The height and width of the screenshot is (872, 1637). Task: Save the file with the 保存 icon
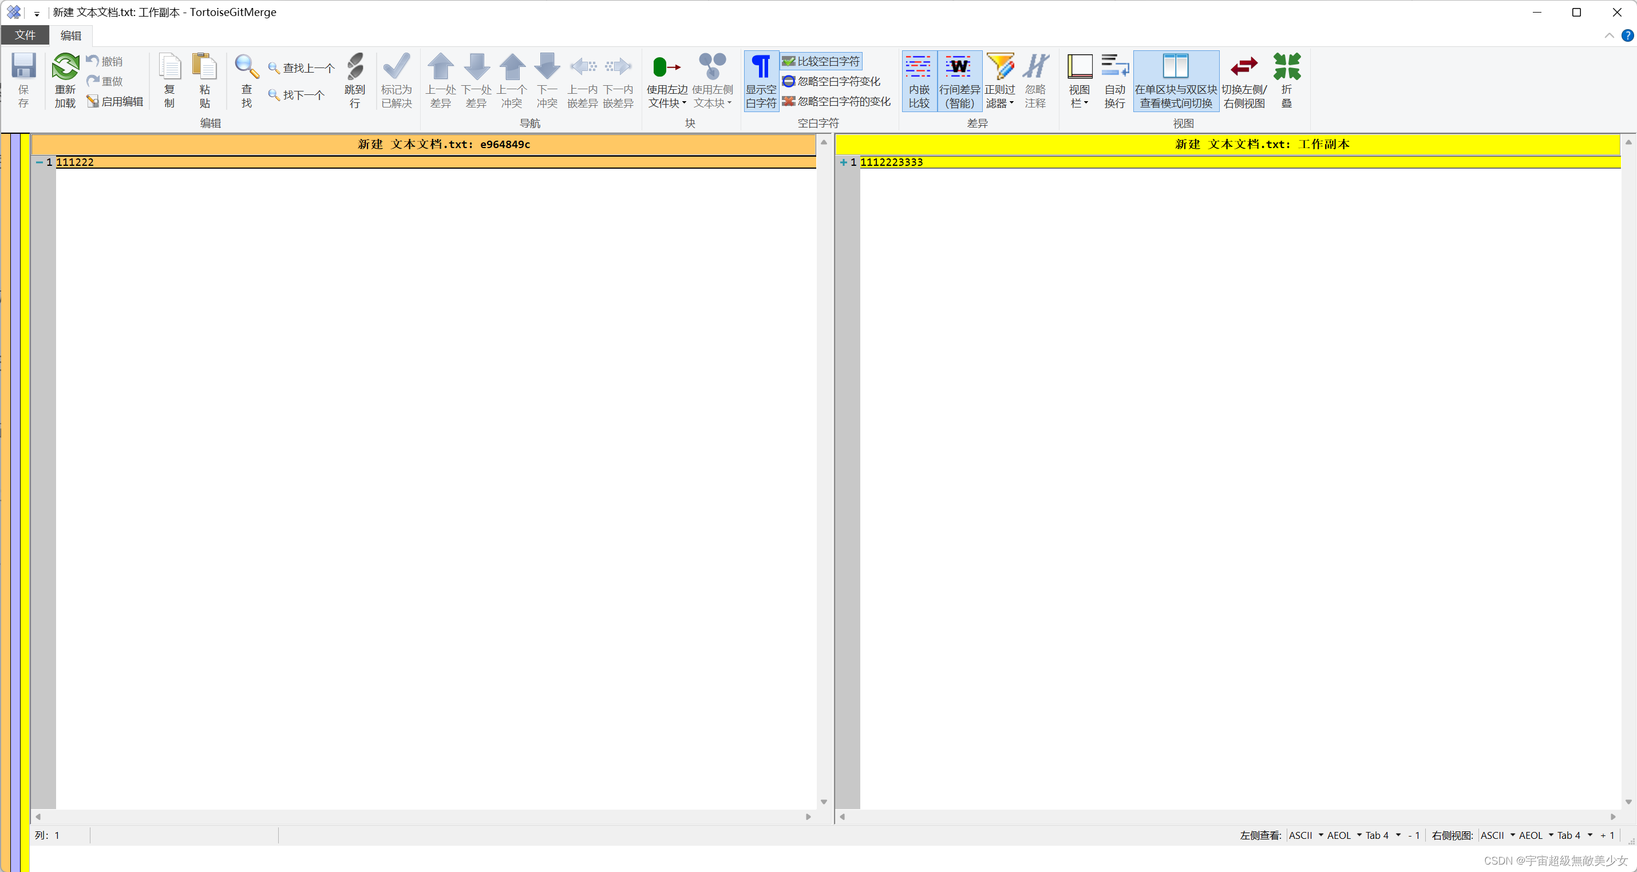23,81
